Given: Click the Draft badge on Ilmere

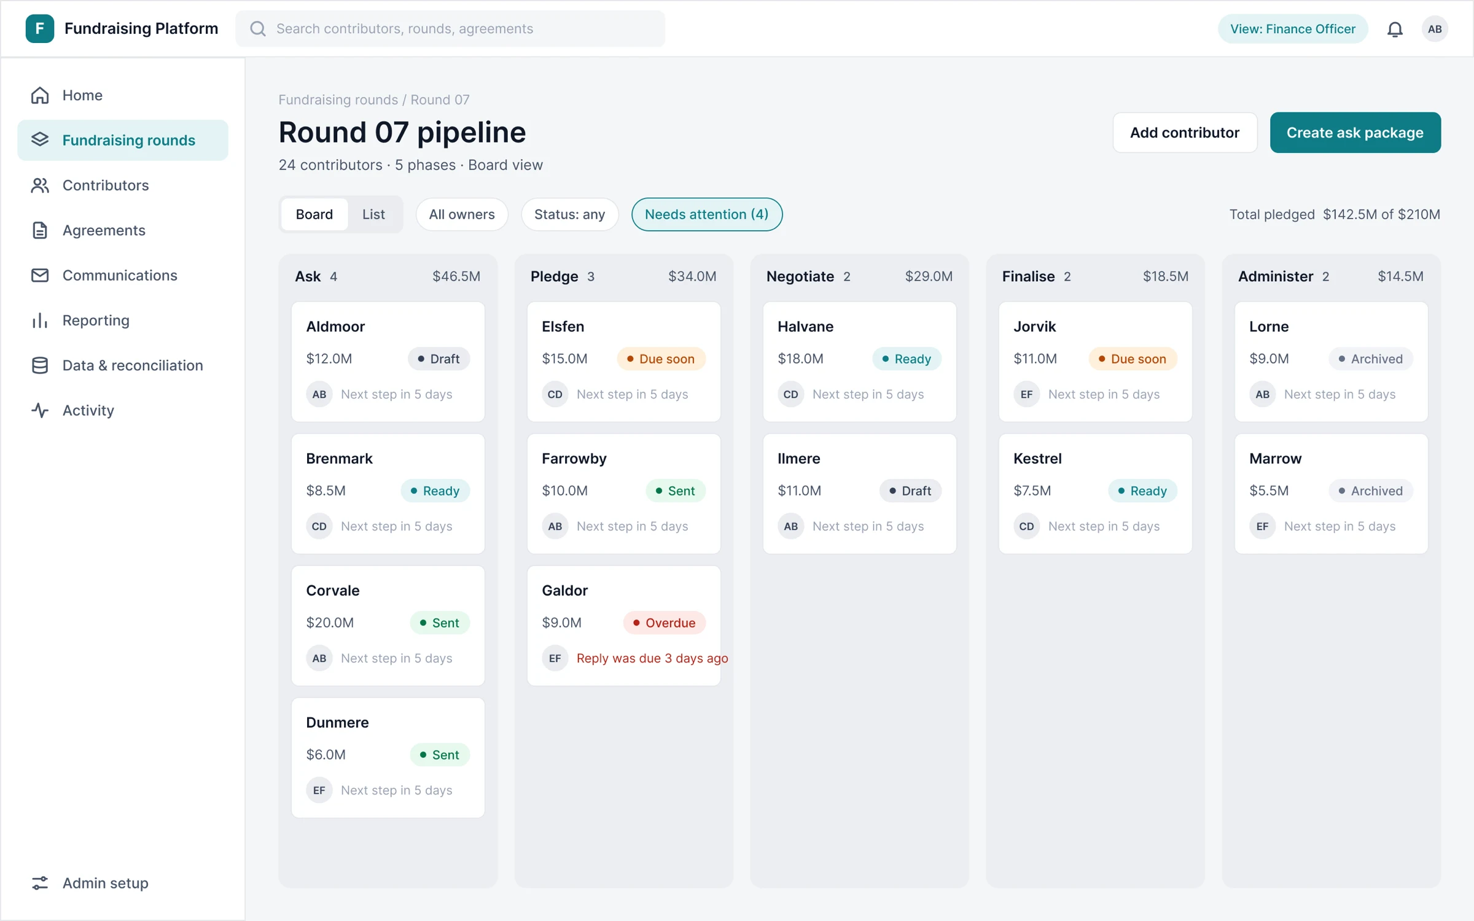Looking at the screenshot, I should [910, 491].
